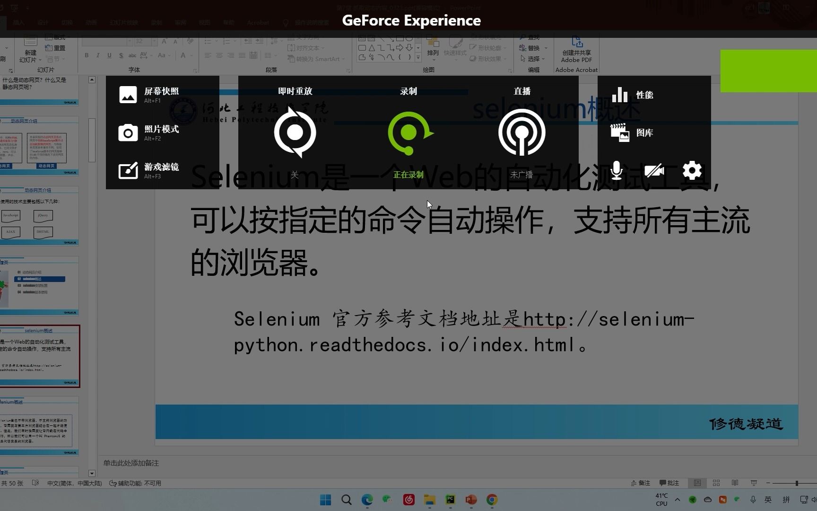Open the 幻灯片放映 ribbon tab
This screenshot has height=511, width=817.
pyautogui.click(x=124, y=22)
